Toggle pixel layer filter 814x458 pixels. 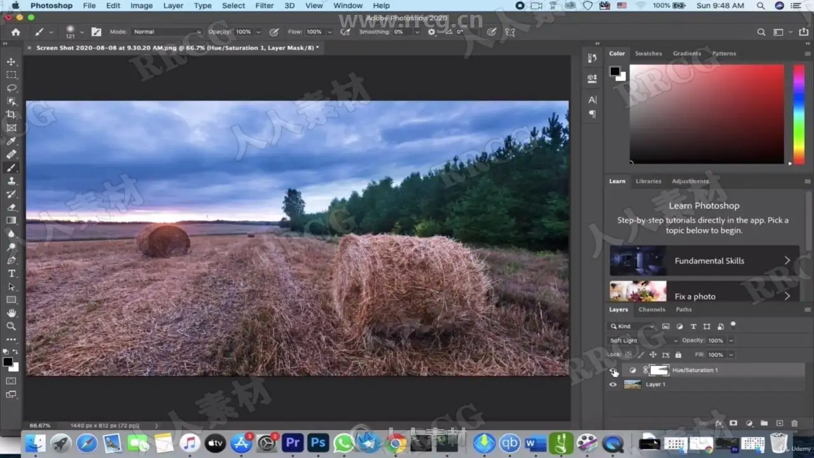tap(666, 326)
